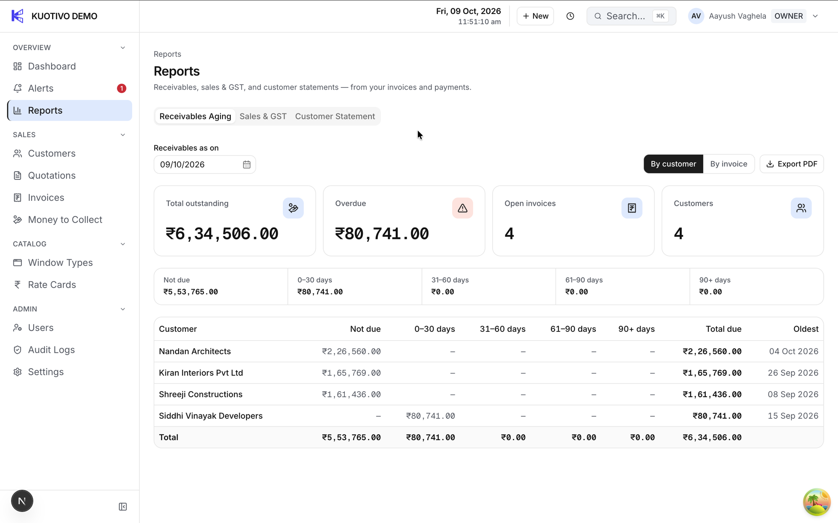Select the Receivables Aging tab

195,116
